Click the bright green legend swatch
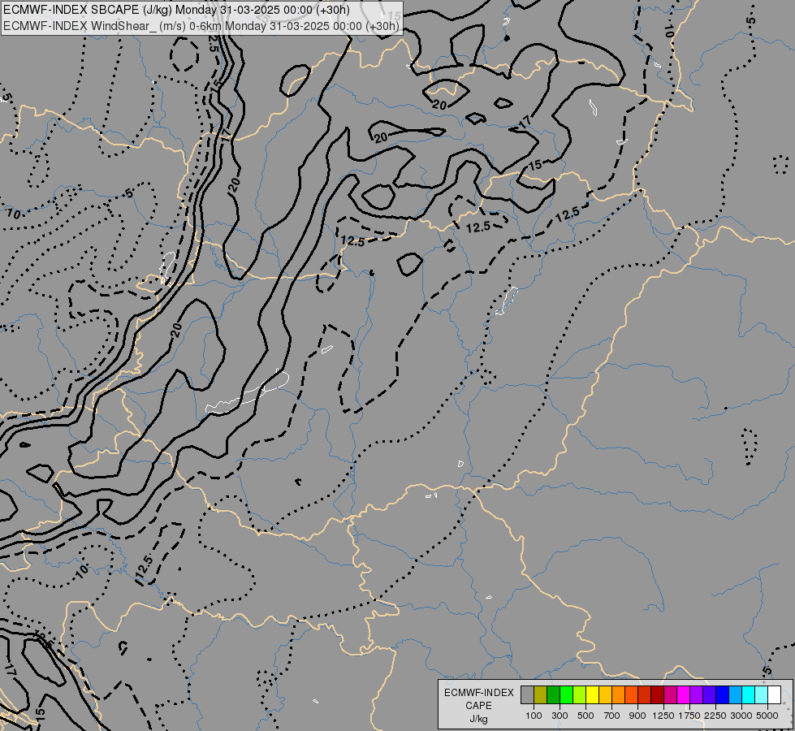Screen dimensions: 795x731 (x=566, y=694)
